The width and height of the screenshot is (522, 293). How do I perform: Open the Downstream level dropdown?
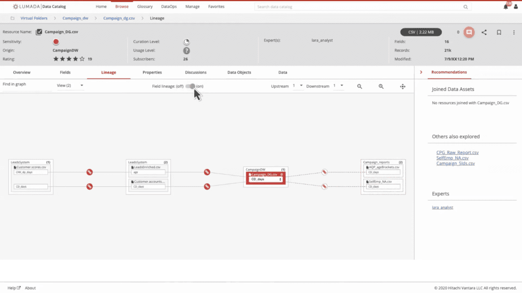click(x=338, y=86)
